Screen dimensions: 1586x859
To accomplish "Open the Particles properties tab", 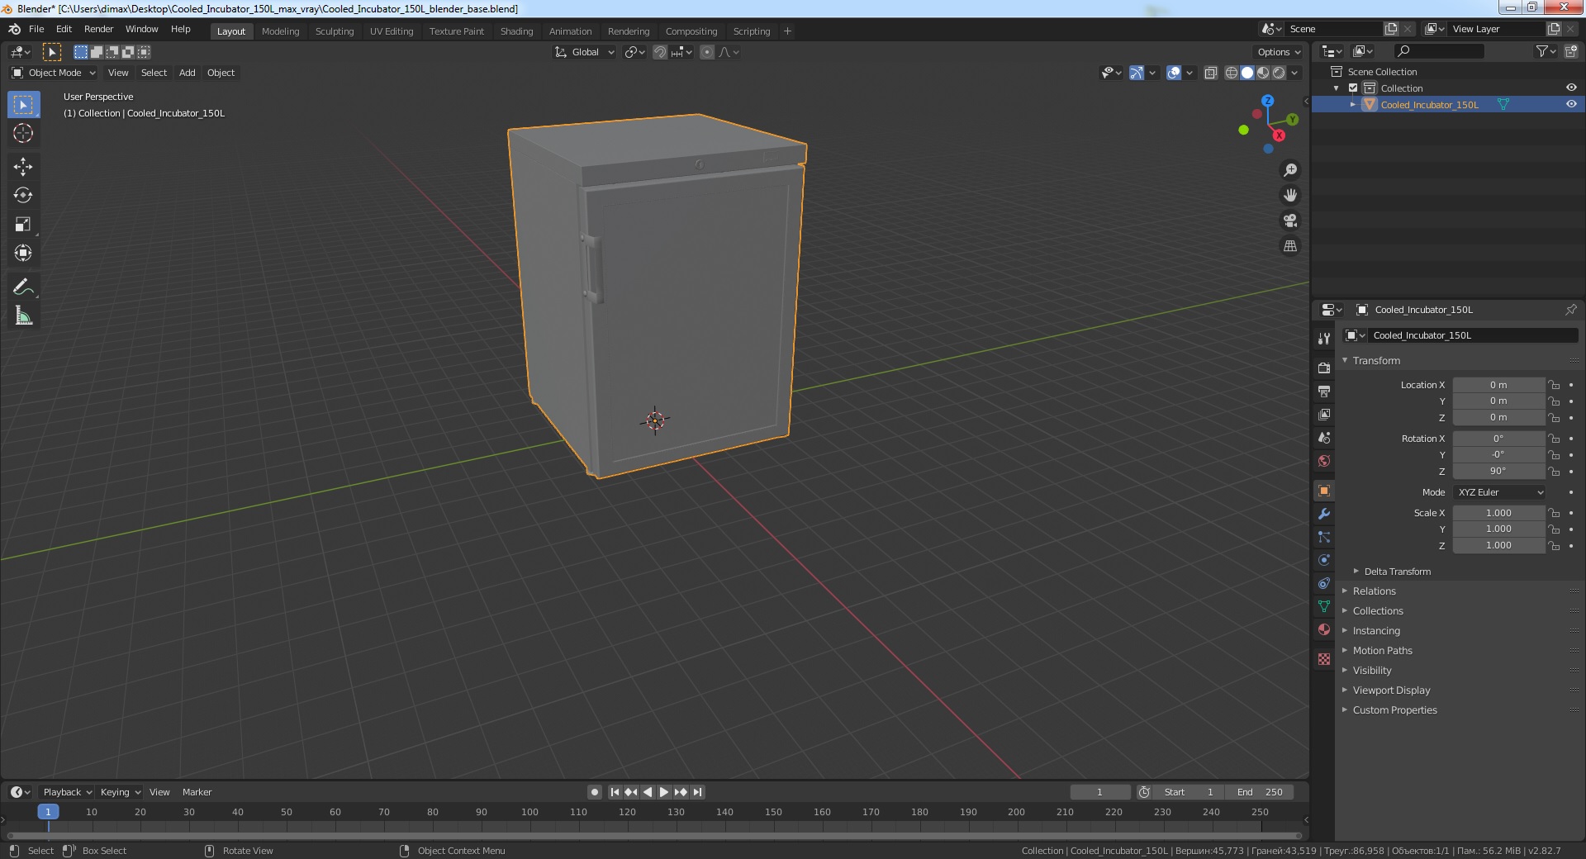I will tap(1324, 537).
